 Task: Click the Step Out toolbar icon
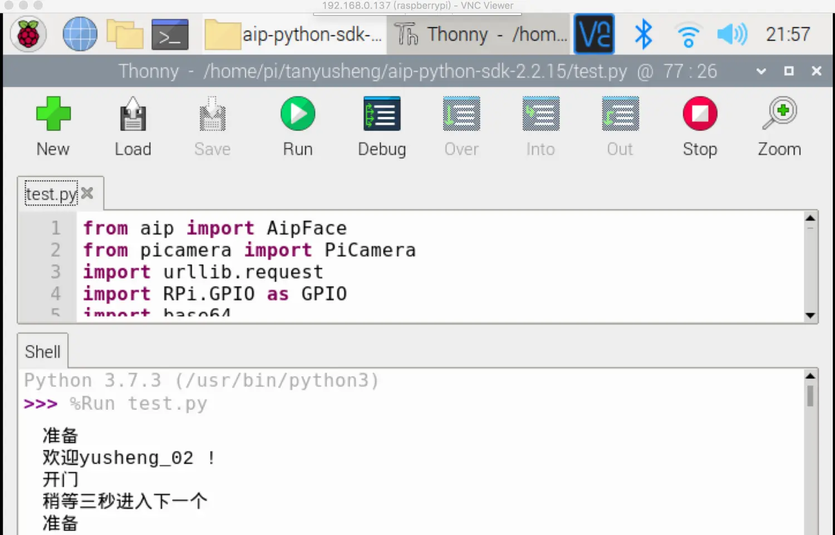pyautogui.click(x=620, y=114)
